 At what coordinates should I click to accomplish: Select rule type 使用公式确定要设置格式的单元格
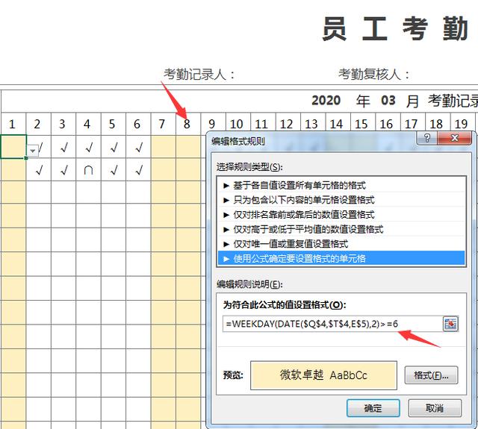[x=341, y=258]
